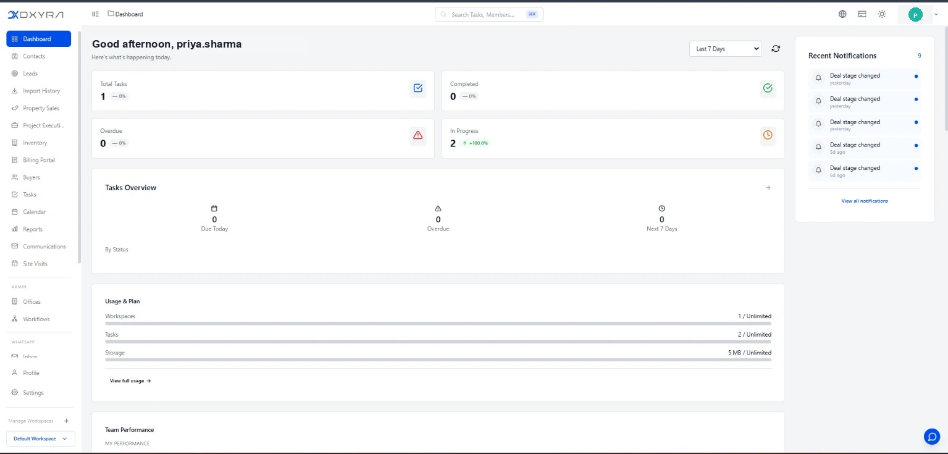Screen dimensions: 948x454
Task: Add a workspace with the plus icon
Action: pyautogui.click(x=66, y=421)
